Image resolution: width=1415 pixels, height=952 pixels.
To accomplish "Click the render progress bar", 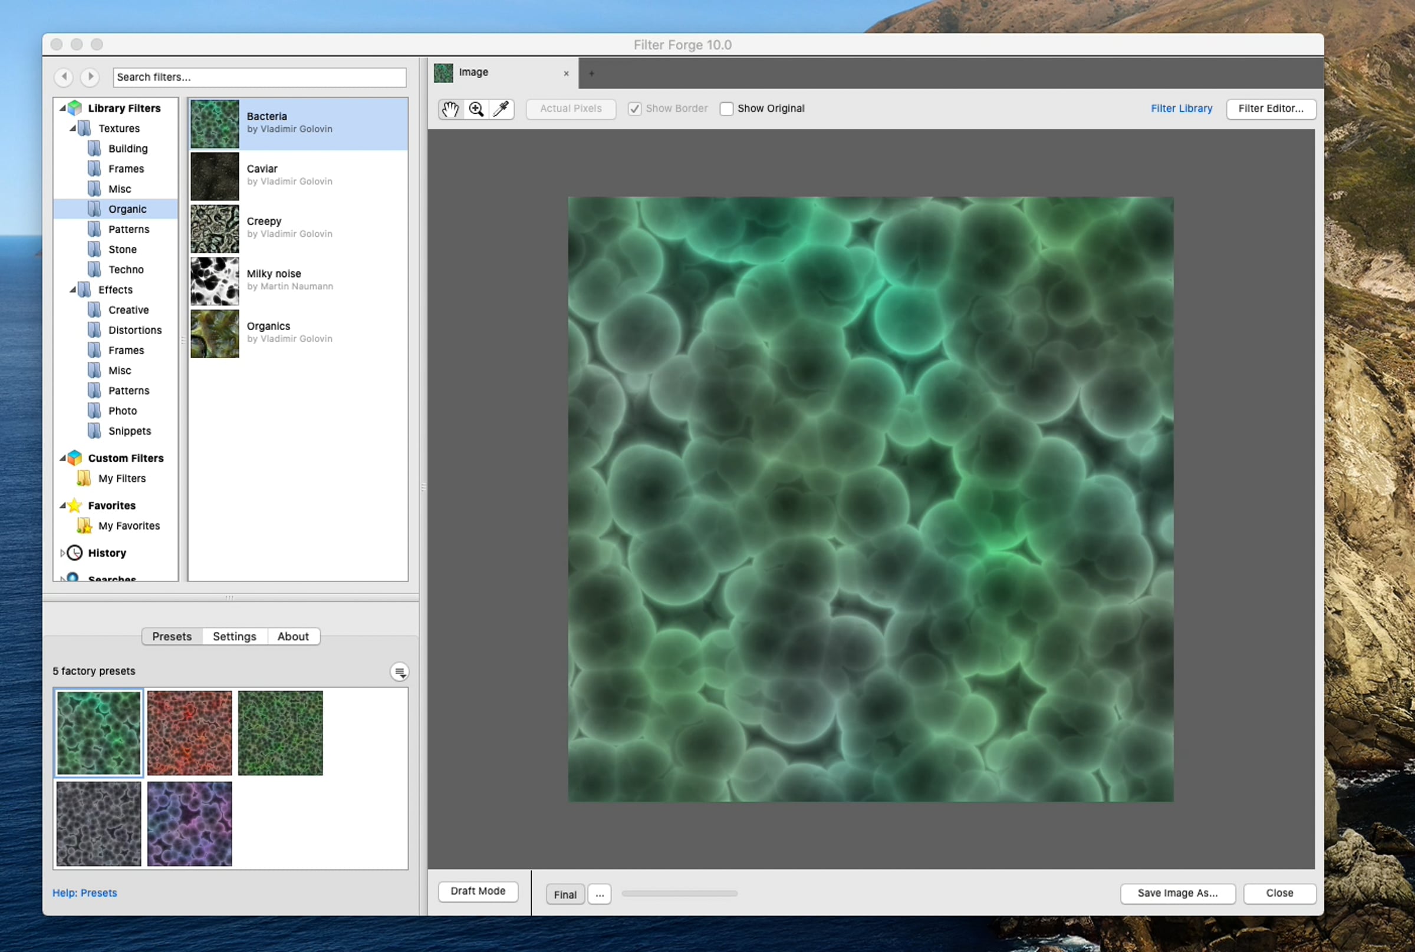I will [679, 894].
